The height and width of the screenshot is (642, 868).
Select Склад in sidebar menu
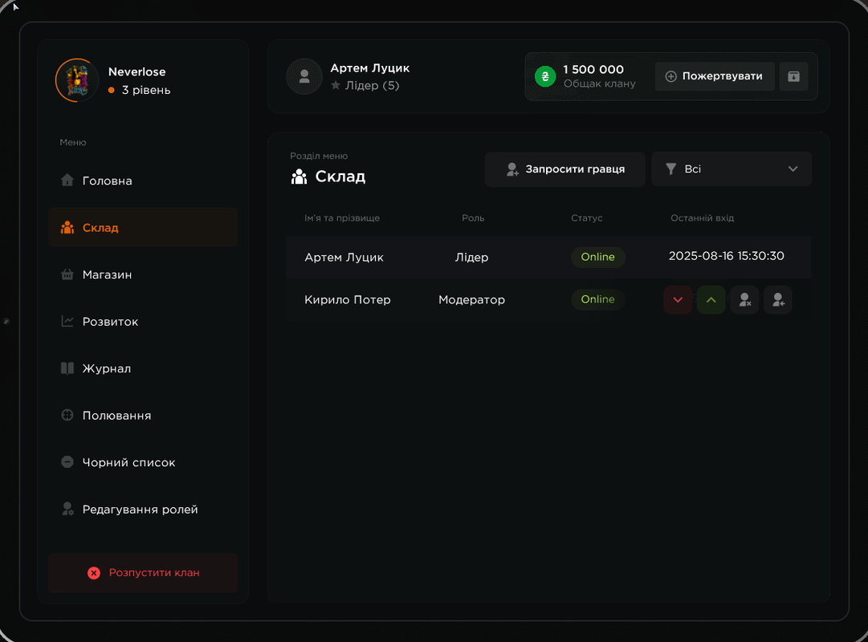pyautogui.click(x=144, y=227)
